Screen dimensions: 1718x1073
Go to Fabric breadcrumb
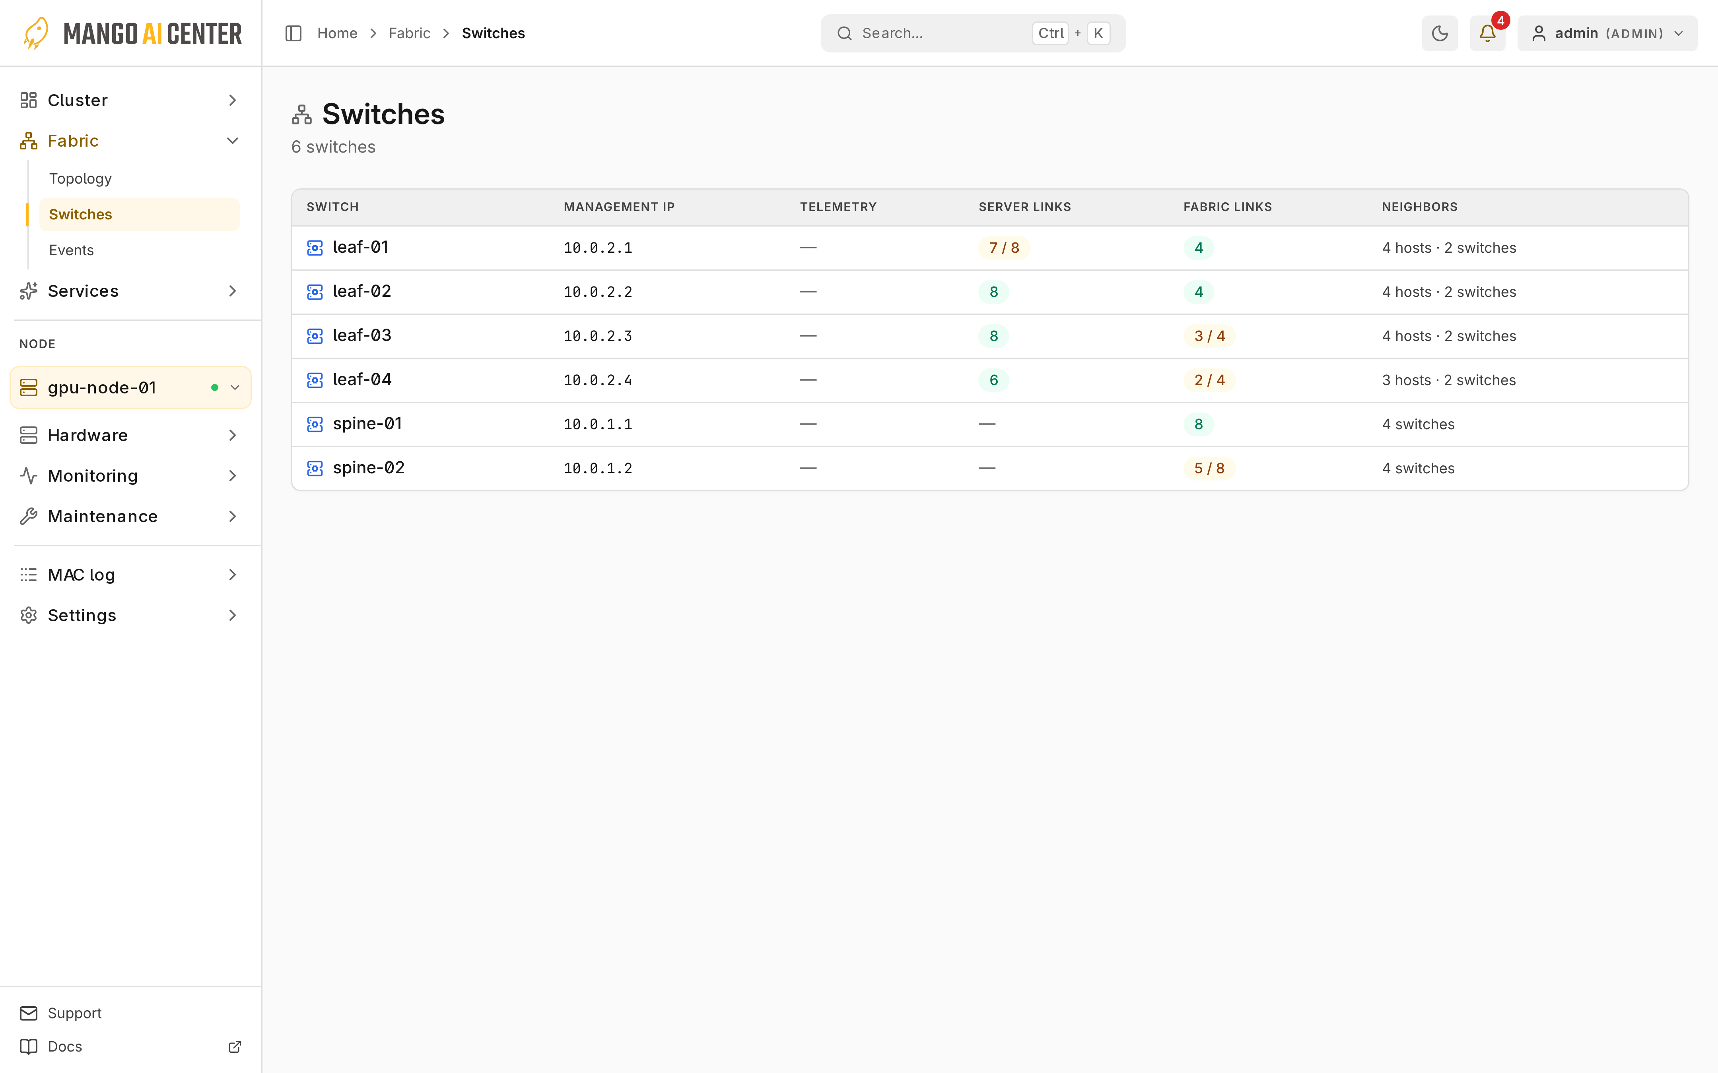[410, 33]
